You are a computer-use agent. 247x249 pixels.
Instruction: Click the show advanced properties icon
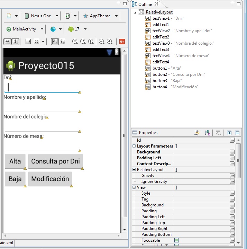coord(197,133)
